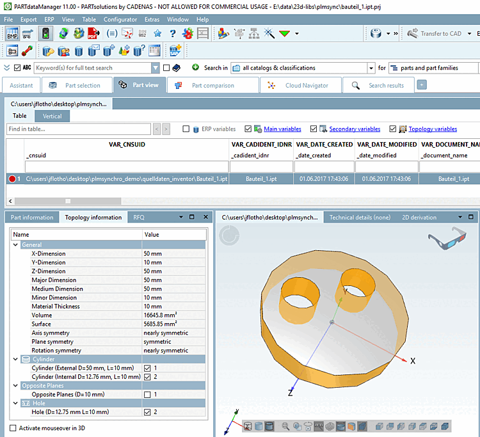Click the BMP image export icon
The height and width of the screenshot is (437, 480).
click(x=12, y=33)
